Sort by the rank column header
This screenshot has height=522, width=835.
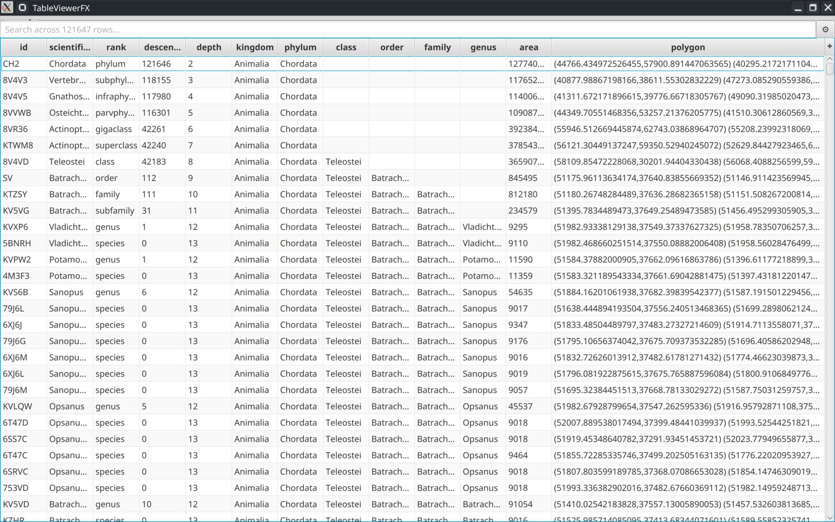coord(116,47)
